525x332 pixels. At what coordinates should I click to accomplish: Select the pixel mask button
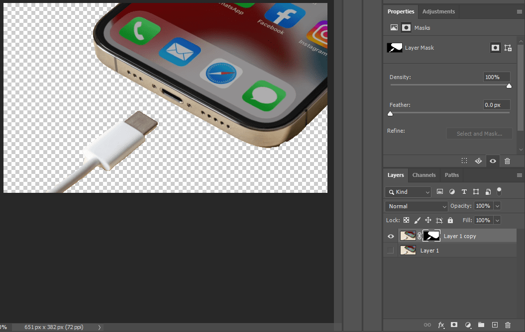pyautogui.click(x=495, y=48)
